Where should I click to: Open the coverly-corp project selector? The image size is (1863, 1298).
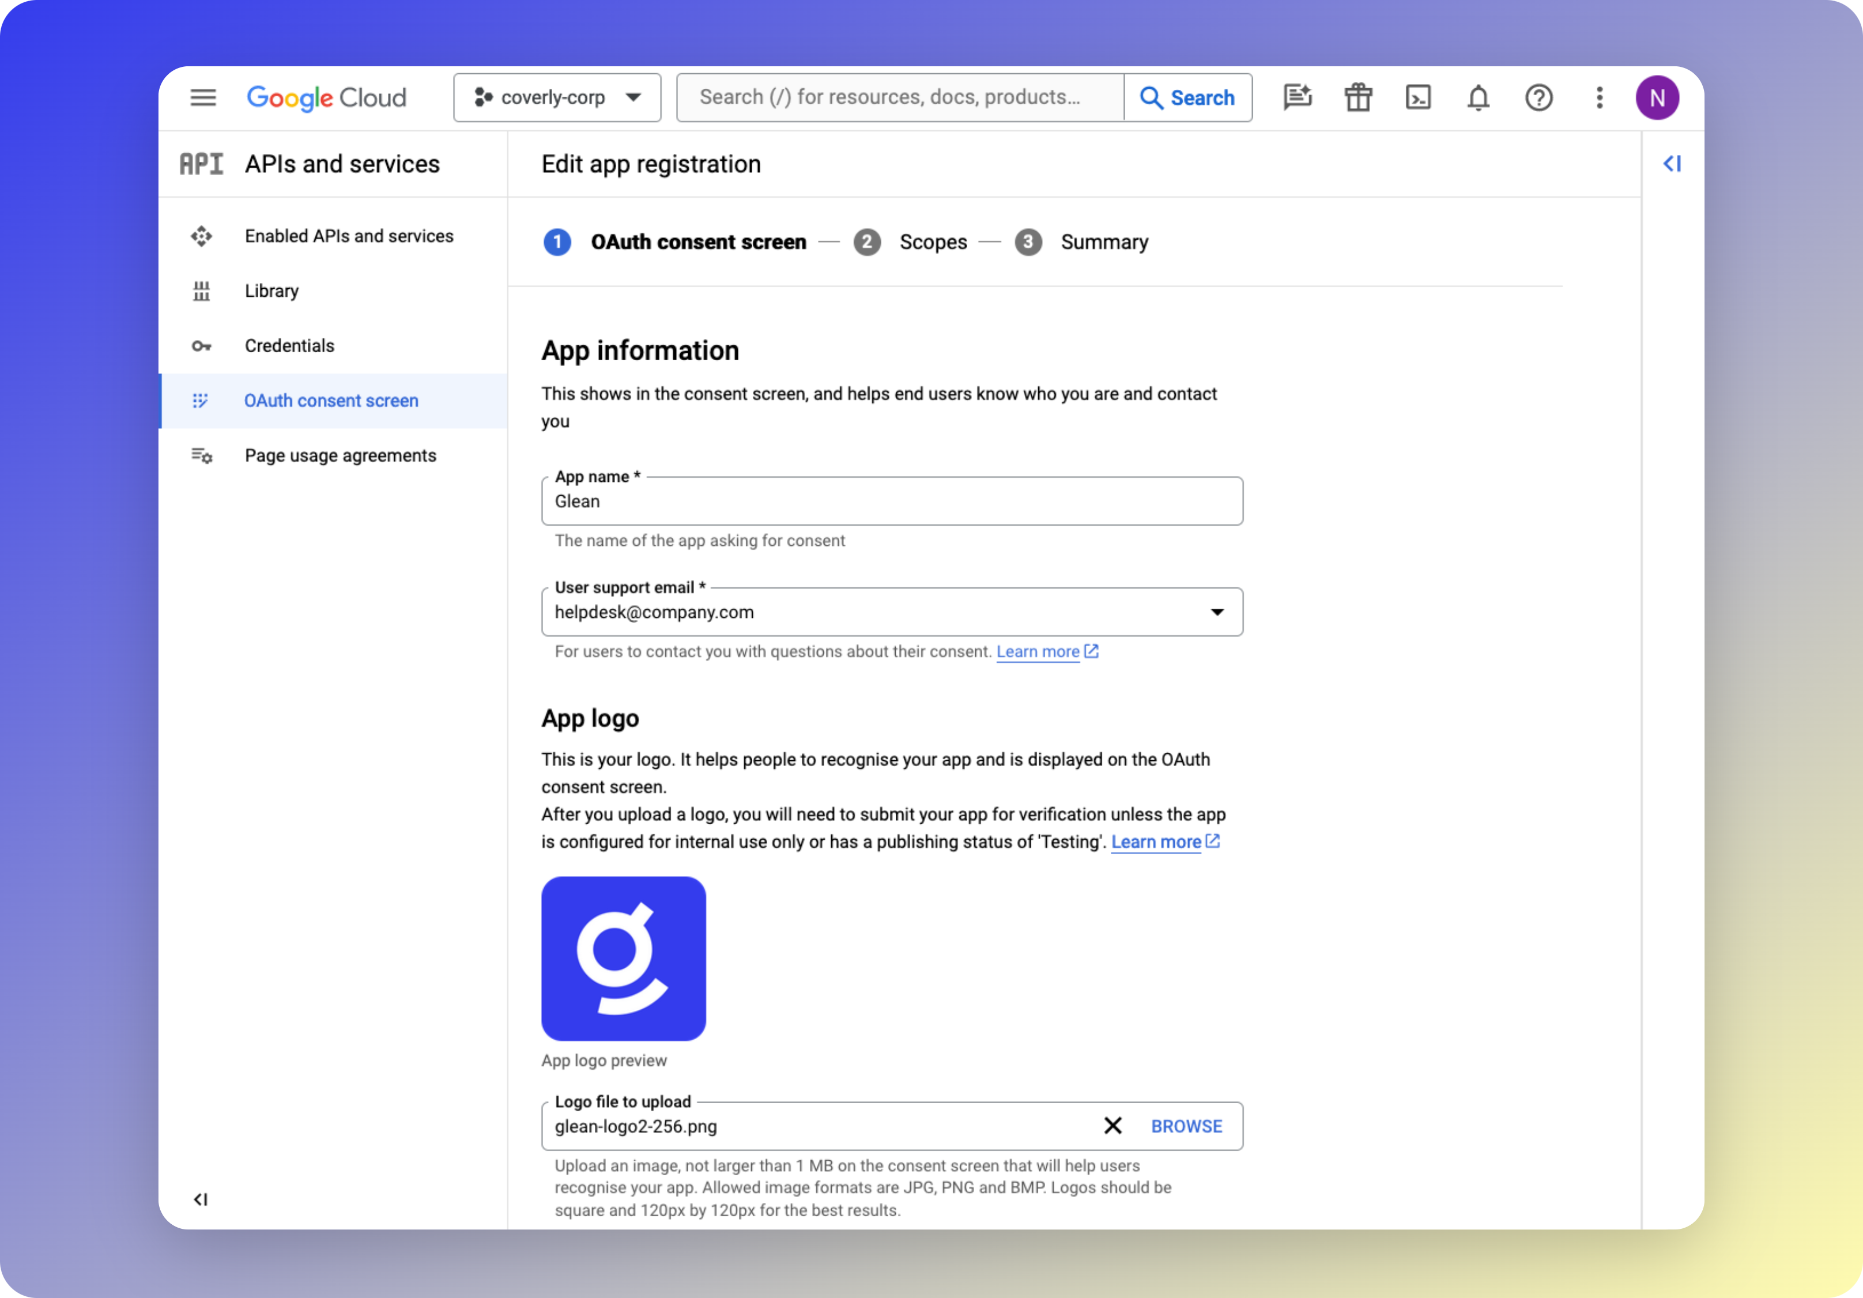pos(557,97)
